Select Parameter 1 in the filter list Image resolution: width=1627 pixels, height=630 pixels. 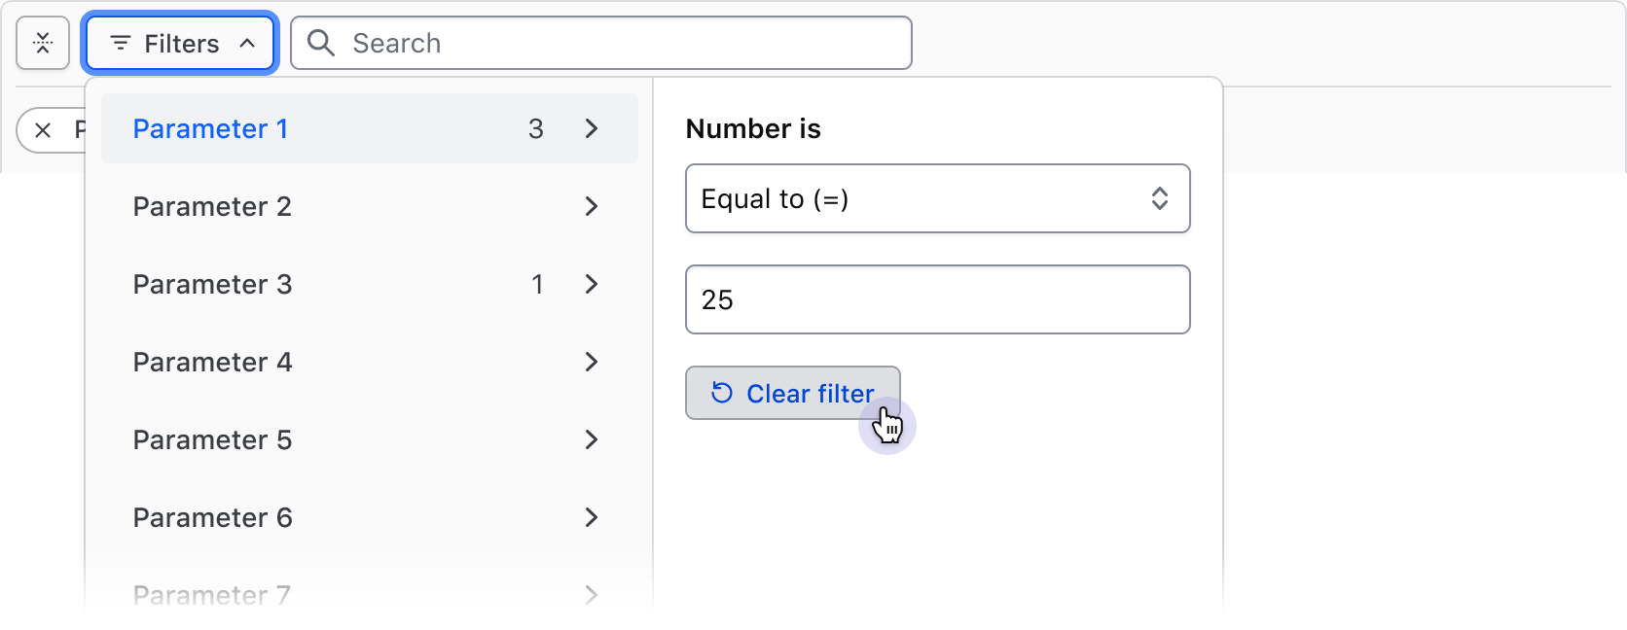point(210,128)
